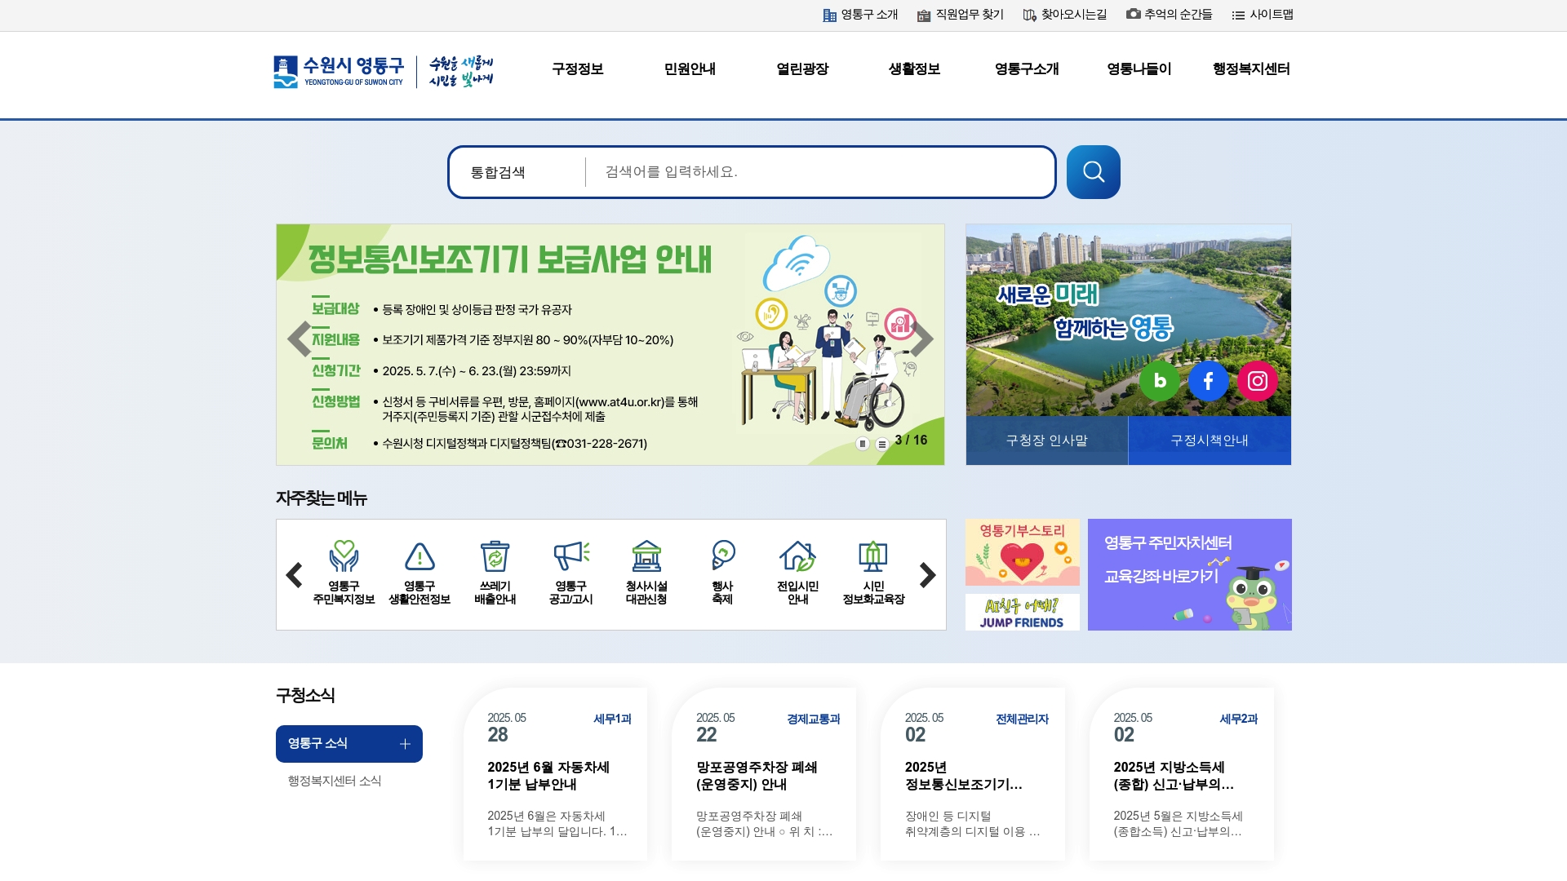The width and height of the screenshot is (1567, 881).
Task: Click 구정시책안내 button
Action: point(1210,440)
